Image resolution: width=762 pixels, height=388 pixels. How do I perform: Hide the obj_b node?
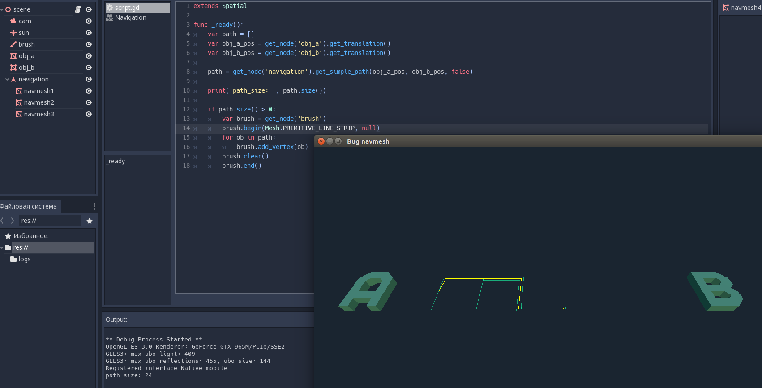point(89,68)
